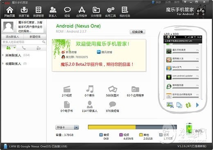Click the user avatar placeholder
Screen dimensions: 213x150
9,26
